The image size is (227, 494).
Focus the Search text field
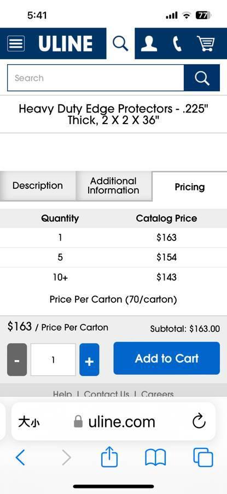click(x=95, y=78)
